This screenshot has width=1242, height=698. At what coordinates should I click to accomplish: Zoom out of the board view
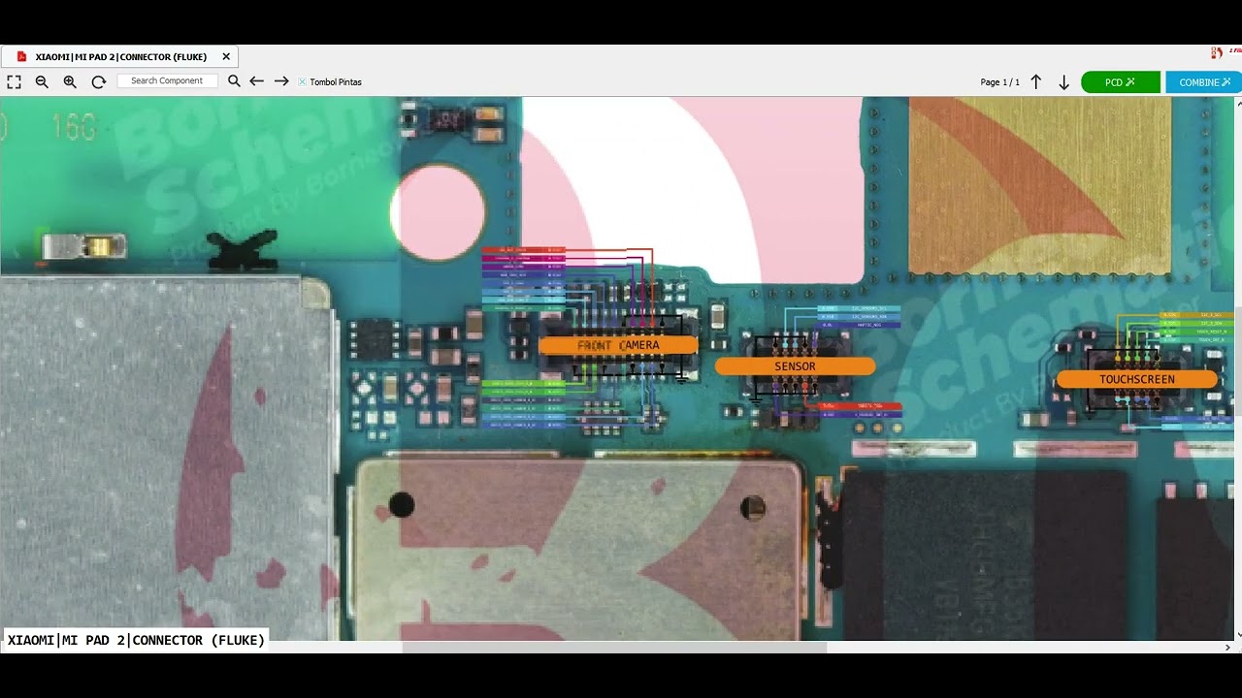coord(42,82)
